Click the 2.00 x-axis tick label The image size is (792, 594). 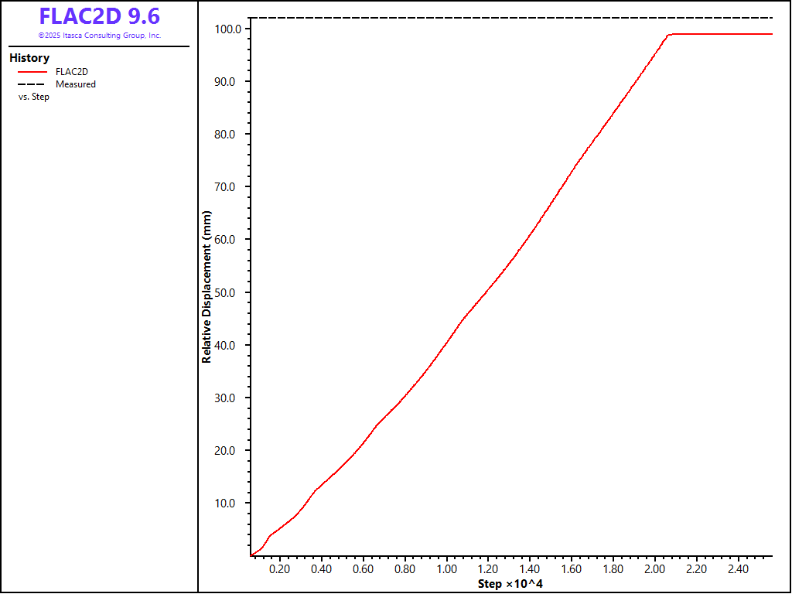pos(654,569)
